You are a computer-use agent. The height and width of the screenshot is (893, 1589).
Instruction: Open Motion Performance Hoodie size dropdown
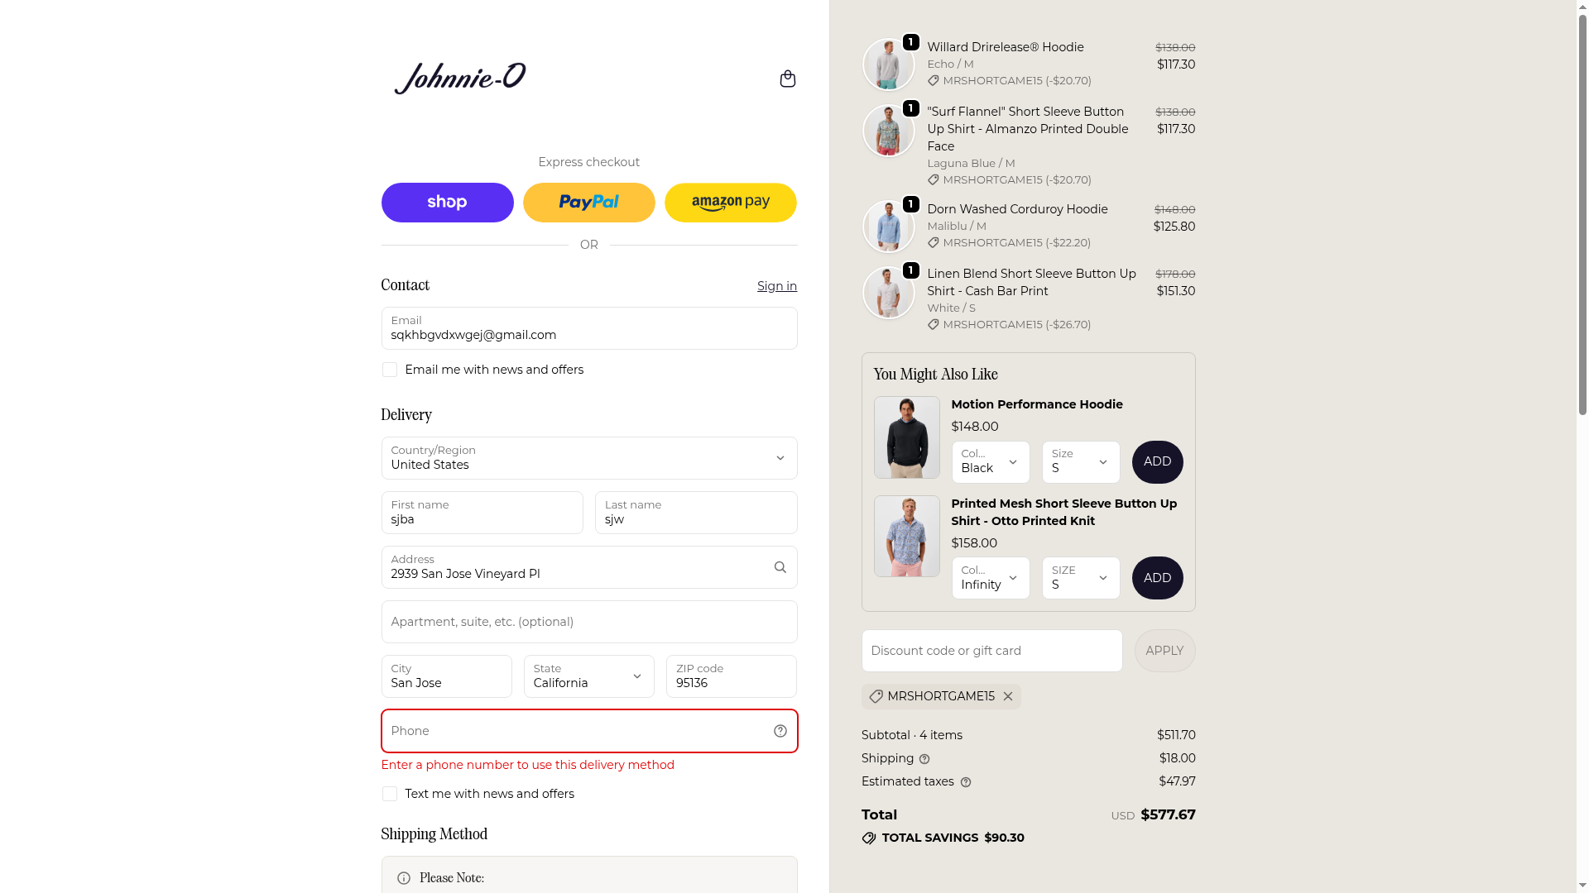tap(1081, 462)
